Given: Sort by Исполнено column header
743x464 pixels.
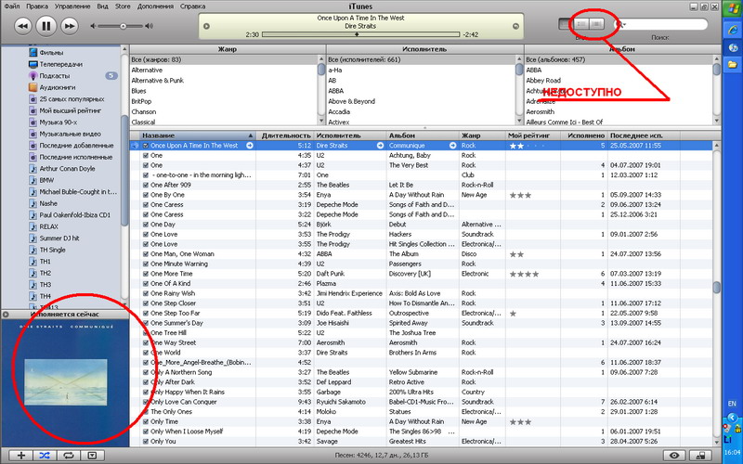Looking at the screenshot, I should coord(584,135).
